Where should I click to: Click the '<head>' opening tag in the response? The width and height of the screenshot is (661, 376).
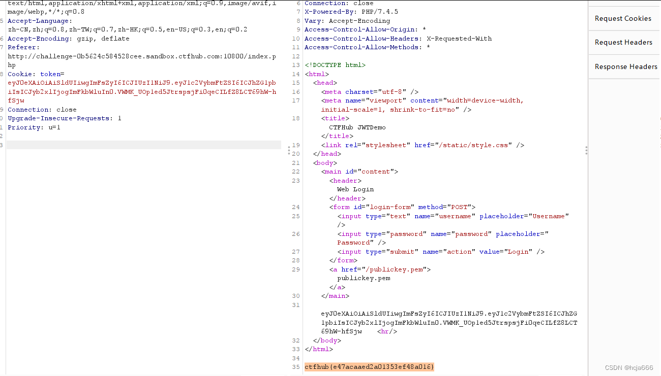click(325, 83)
